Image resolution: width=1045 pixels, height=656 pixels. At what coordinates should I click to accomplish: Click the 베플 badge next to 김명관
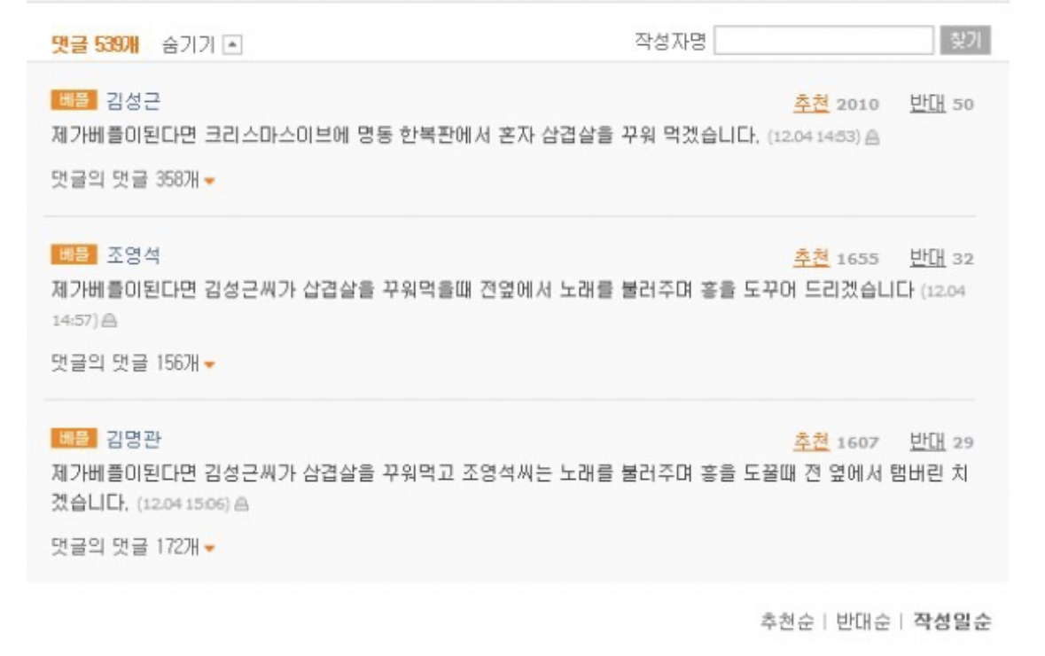[74, 438]
